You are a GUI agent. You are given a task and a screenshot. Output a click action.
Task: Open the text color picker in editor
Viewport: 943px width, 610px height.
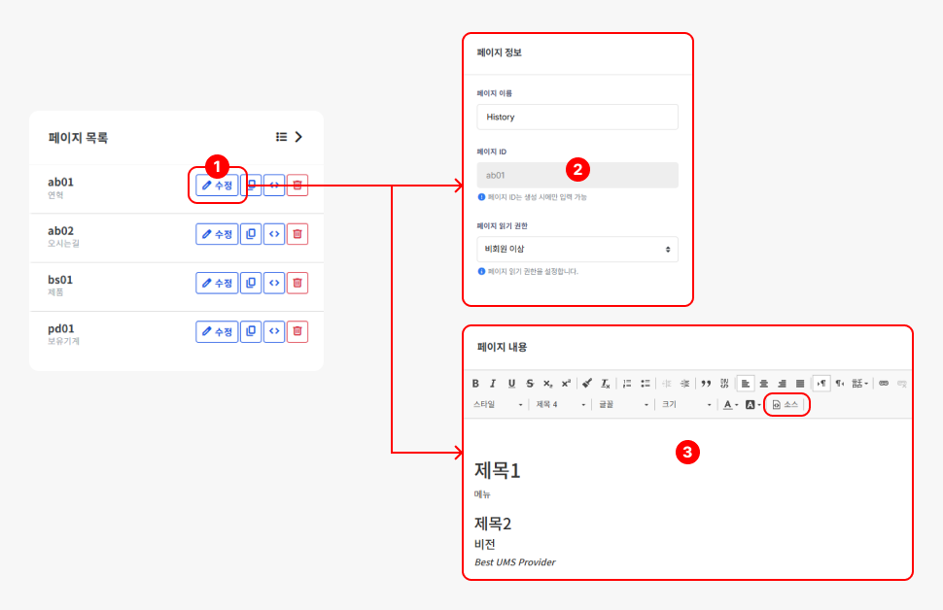730,404
